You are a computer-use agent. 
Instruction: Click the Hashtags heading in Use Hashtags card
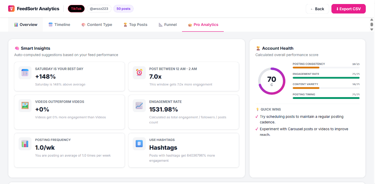click(163, 147)
